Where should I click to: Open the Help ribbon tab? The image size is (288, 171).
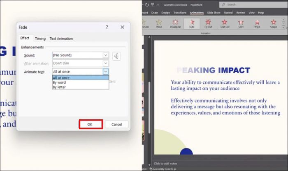point(261,13)
